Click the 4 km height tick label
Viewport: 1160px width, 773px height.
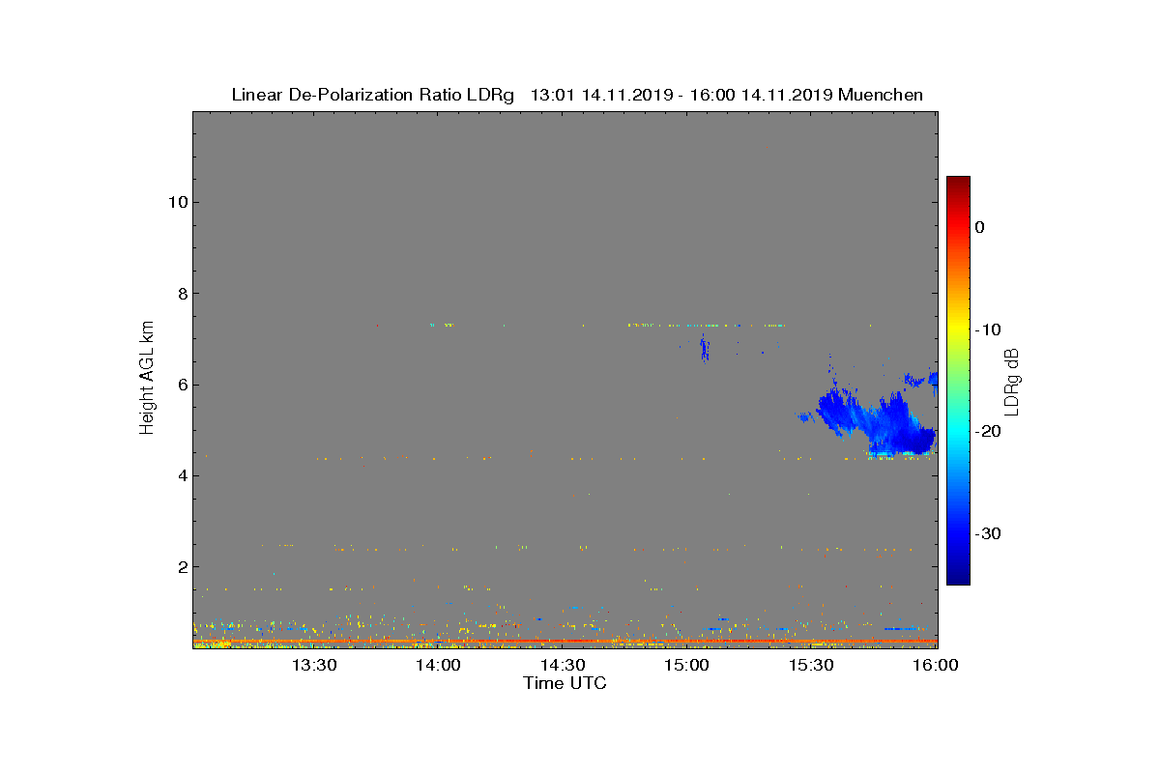click(181, 475)
